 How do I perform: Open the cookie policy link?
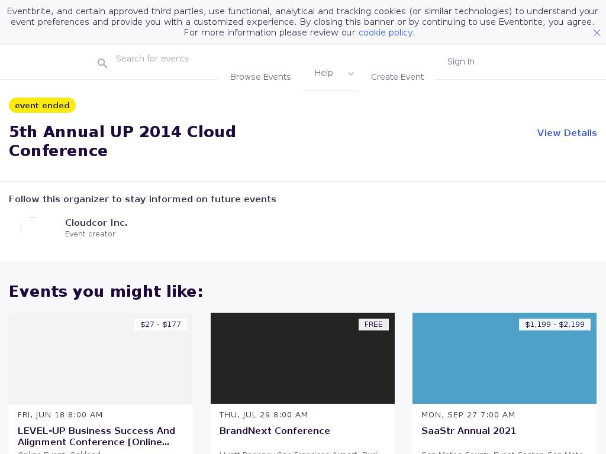click(x=385, y=33)
